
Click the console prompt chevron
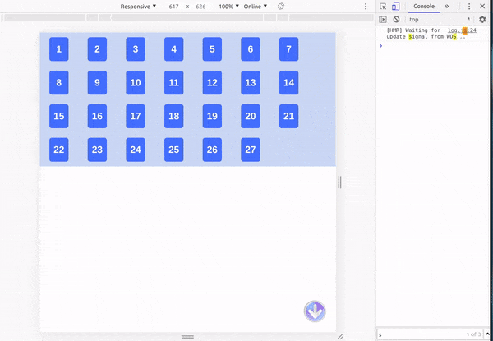click(x=380, y=45)
